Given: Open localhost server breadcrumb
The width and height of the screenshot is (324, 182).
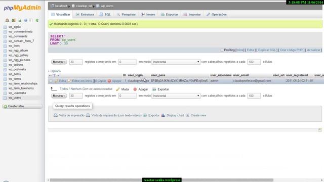Looking at the screenshot, I should (x=61, y=6).
